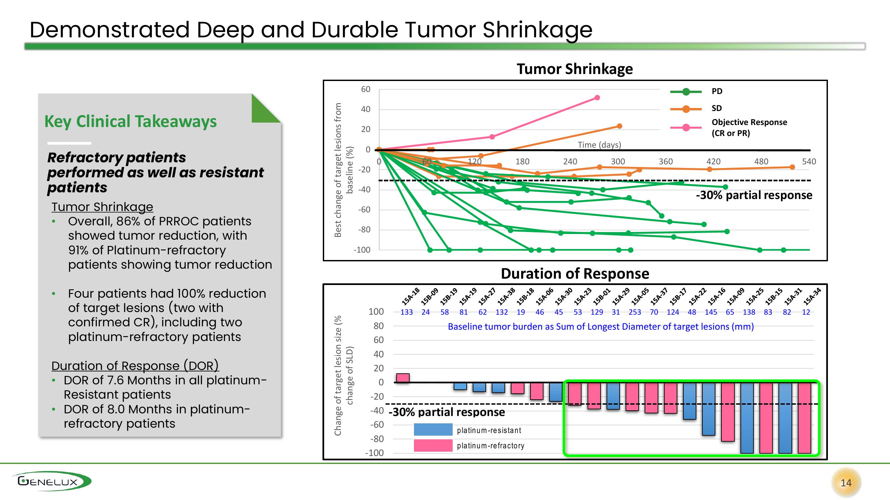
Task: Click the 'DOR of 7.6 Months' bullet
Action: (165, 387)
